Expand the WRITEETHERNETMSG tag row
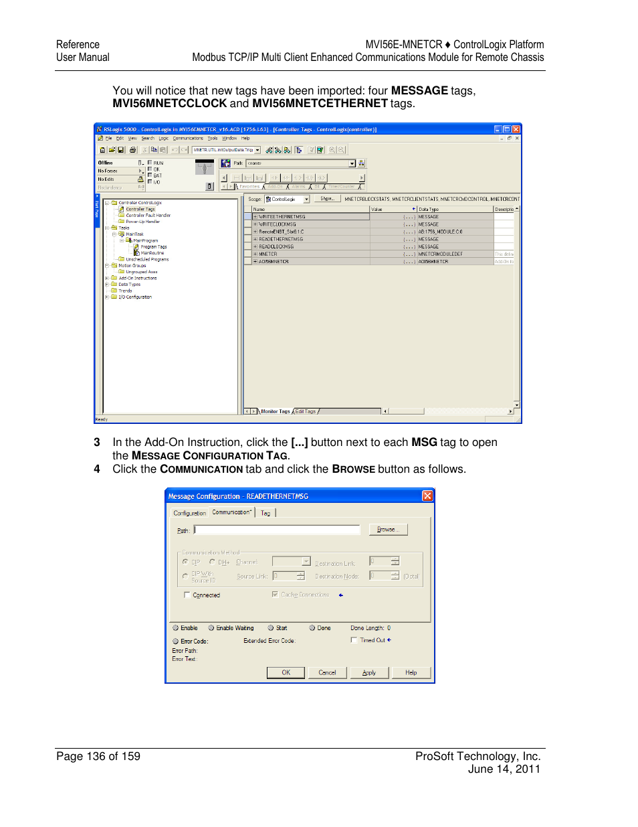638x827 pixels. (255, 217)
